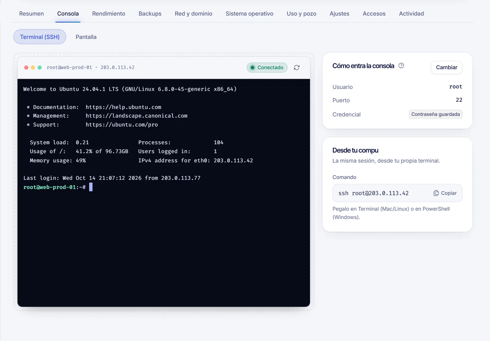Click the Cambiar button
Image resolution: width=490 pixels, height=341 pixels.
[x=447, y=67]
